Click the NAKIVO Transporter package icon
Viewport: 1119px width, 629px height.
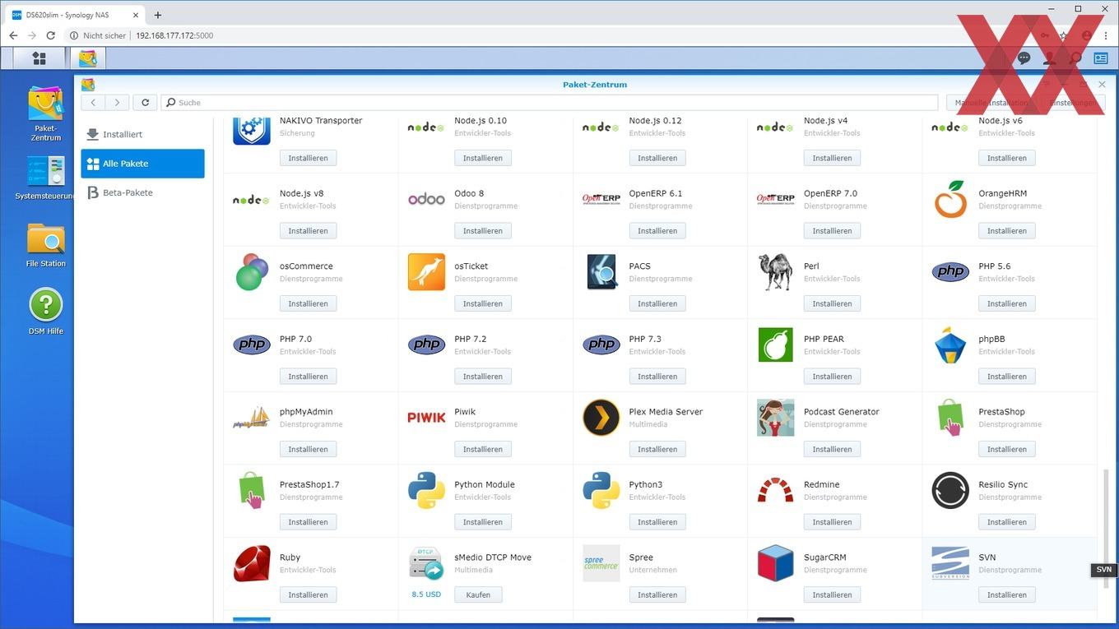252,130
